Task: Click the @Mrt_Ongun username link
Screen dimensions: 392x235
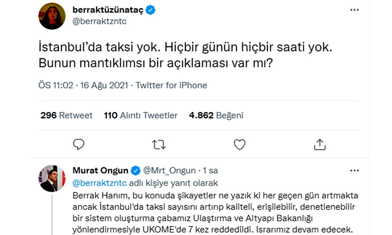Action: tap(169, 170)
